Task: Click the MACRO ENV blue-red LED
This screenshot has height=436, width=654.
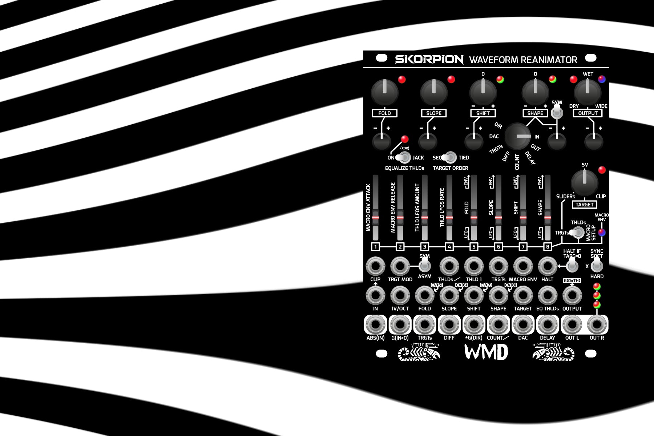Action: click(602, 233)
